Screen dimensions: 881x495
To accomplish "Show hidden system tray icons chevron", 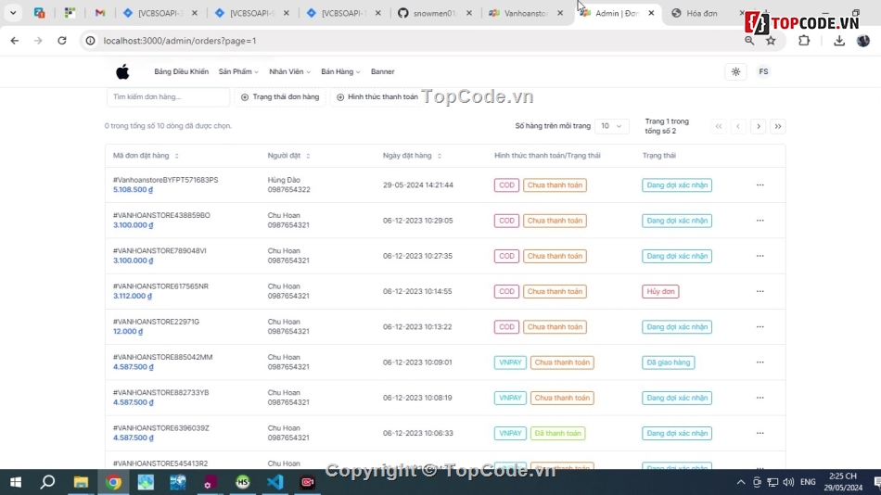I will (x=741, y=482).
